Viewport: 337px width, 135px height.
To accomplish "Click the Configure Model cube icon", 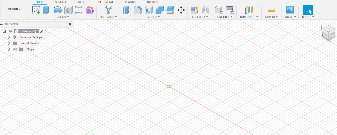I will [219, 10].
